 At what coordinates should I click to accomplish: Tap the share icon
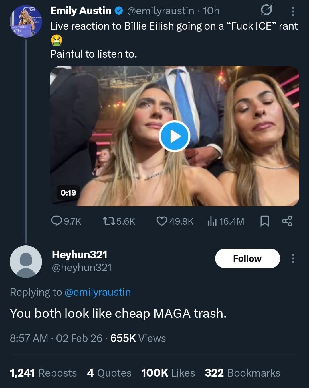pos(287,221)
